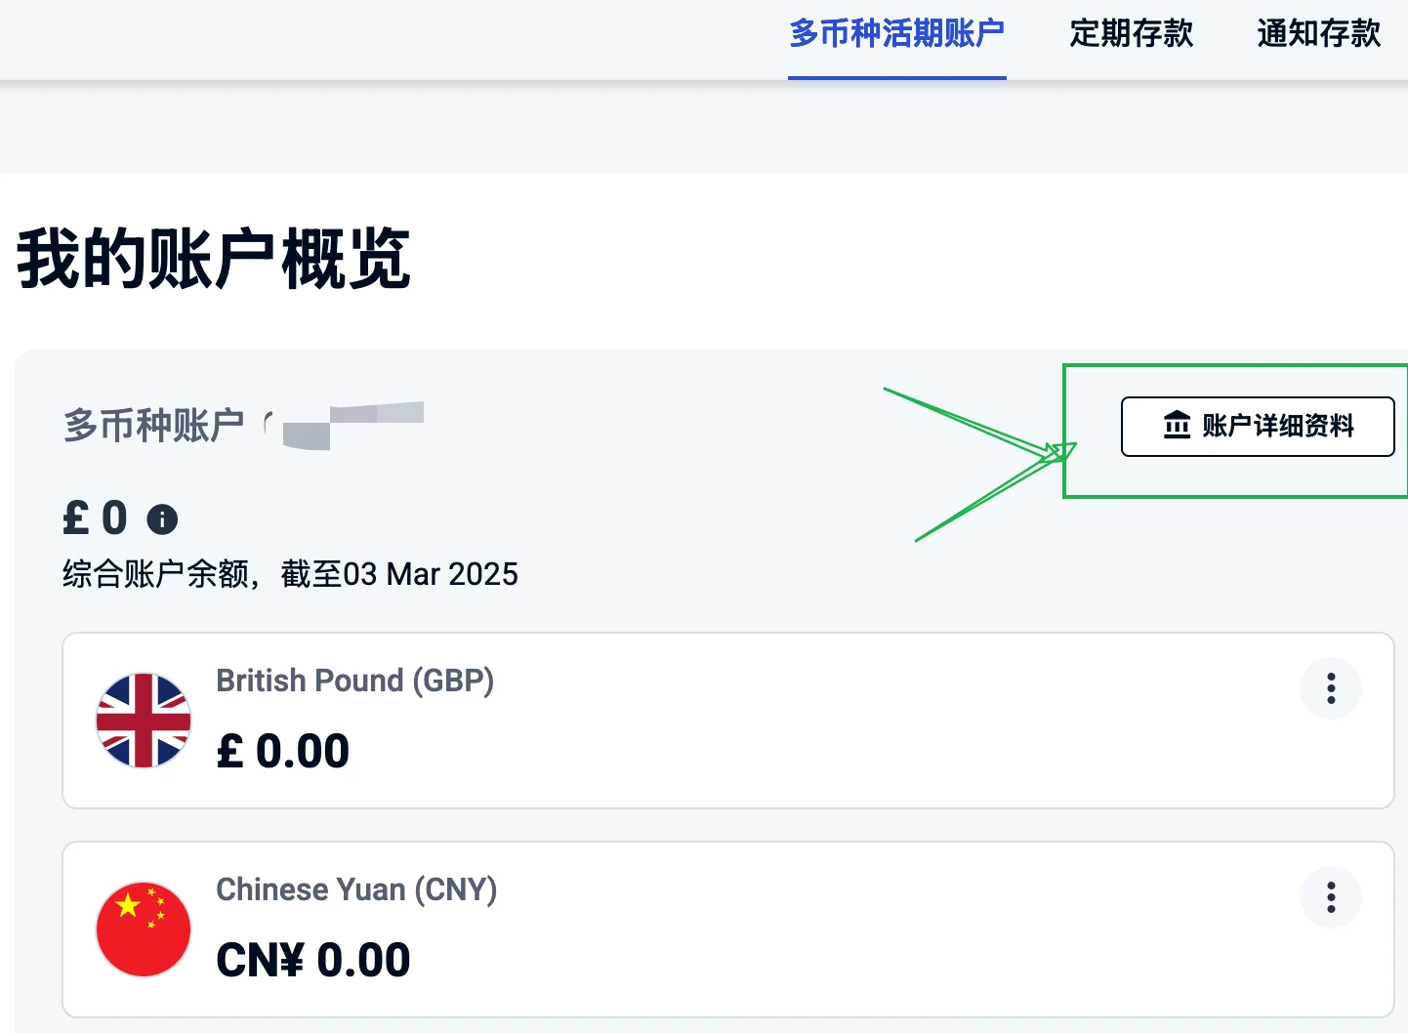Switch to 定期存款 tab

click(1132, 34)
